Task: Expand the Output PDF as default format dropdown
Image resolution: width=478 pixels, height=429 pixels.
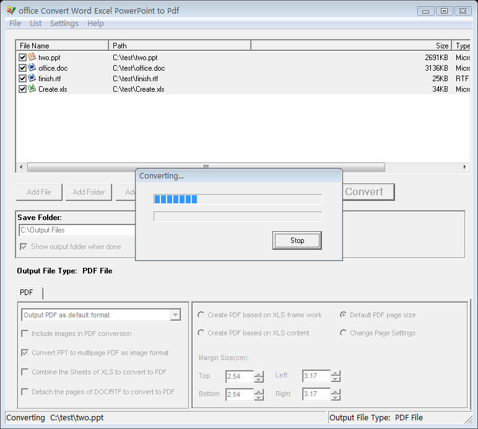Action: [176, 315]
